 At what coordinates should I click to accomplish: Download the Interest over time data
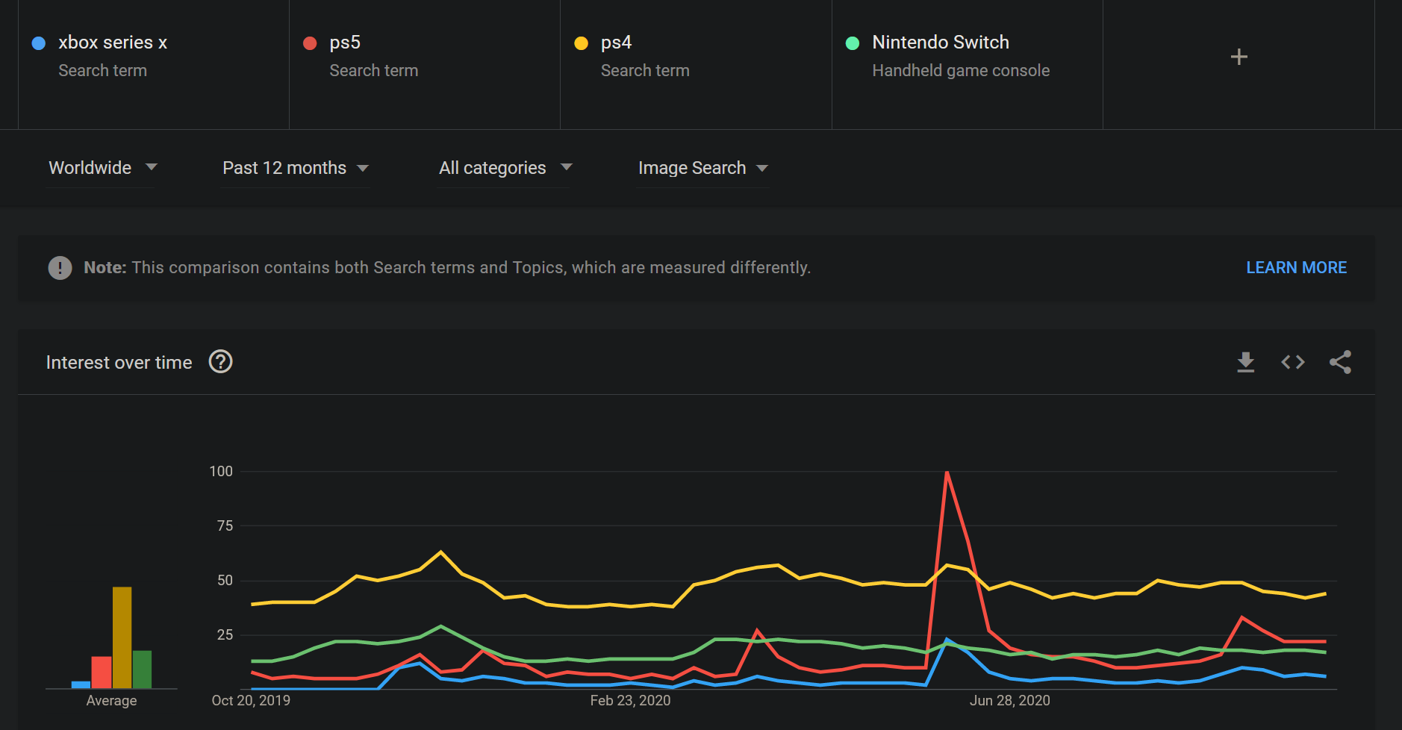coord(1245,362)
